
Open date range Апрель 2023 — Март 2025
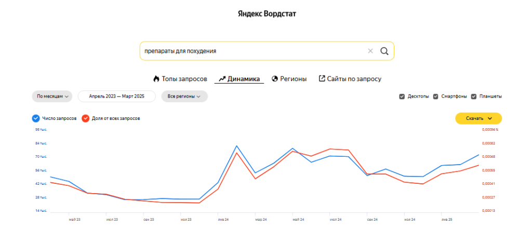coord(117,97)
